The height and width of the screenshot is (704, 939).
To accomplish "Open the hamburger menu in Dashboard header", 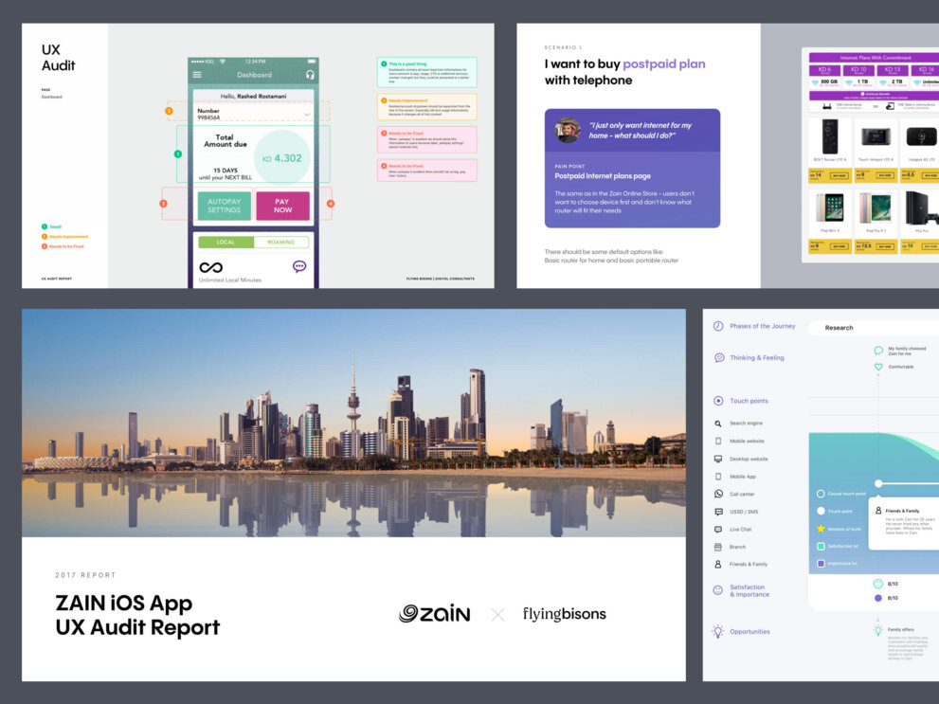I will click(x=197, y=75).
